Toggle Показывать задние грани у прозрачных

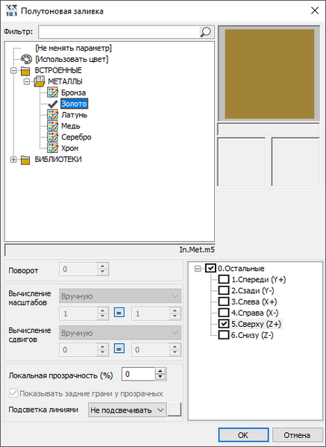point(13,393)
